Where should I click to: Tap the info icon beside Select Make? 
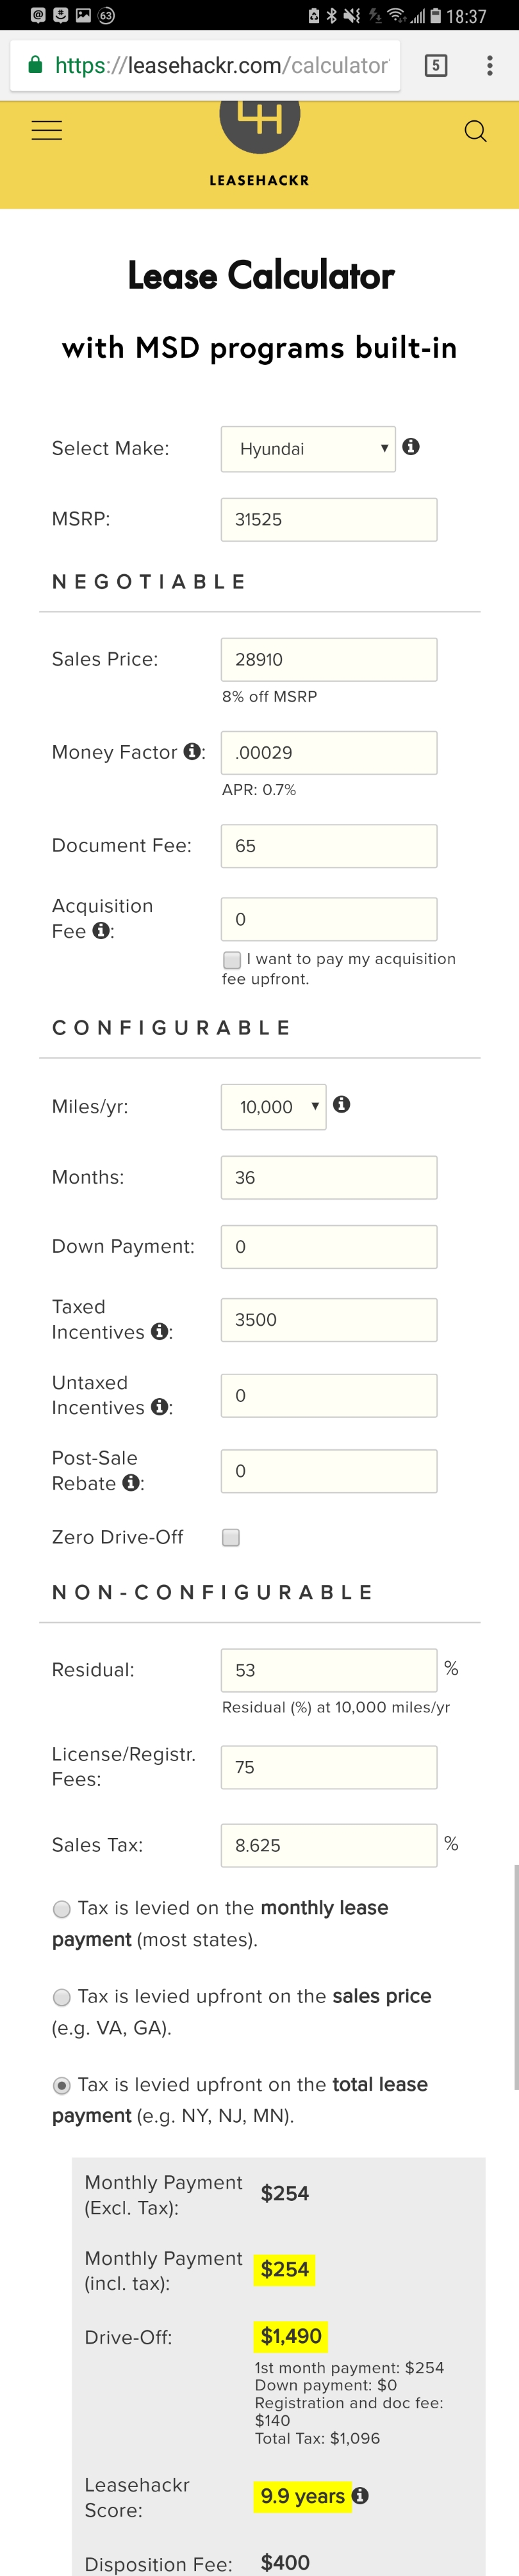(x=411, y=447)
